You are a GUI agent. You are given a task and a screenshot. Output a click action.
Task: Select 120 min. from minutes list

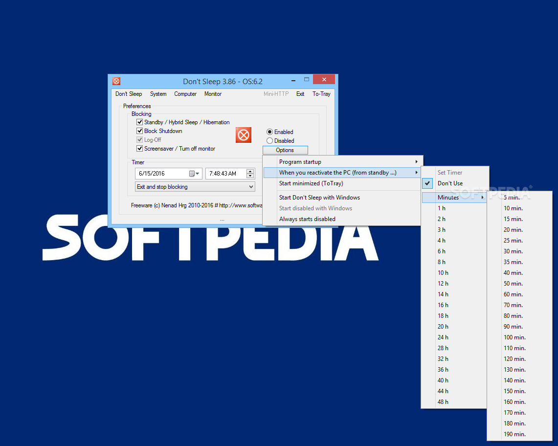click(x=519, y=359)
